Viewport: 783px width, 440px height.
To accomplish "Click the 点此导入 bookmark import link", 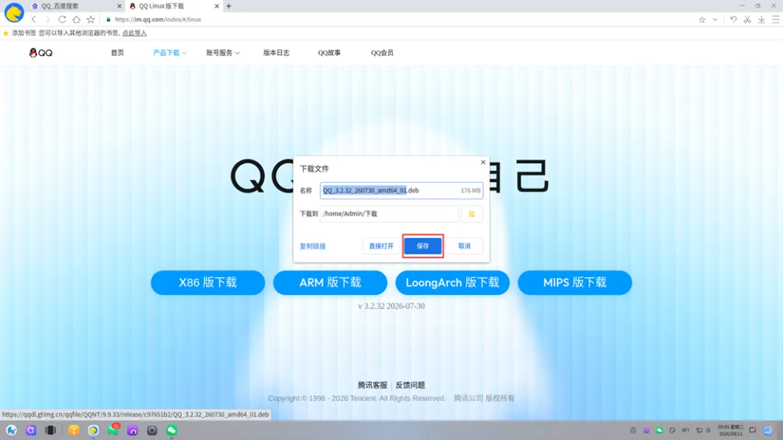I will coord(134,33).
